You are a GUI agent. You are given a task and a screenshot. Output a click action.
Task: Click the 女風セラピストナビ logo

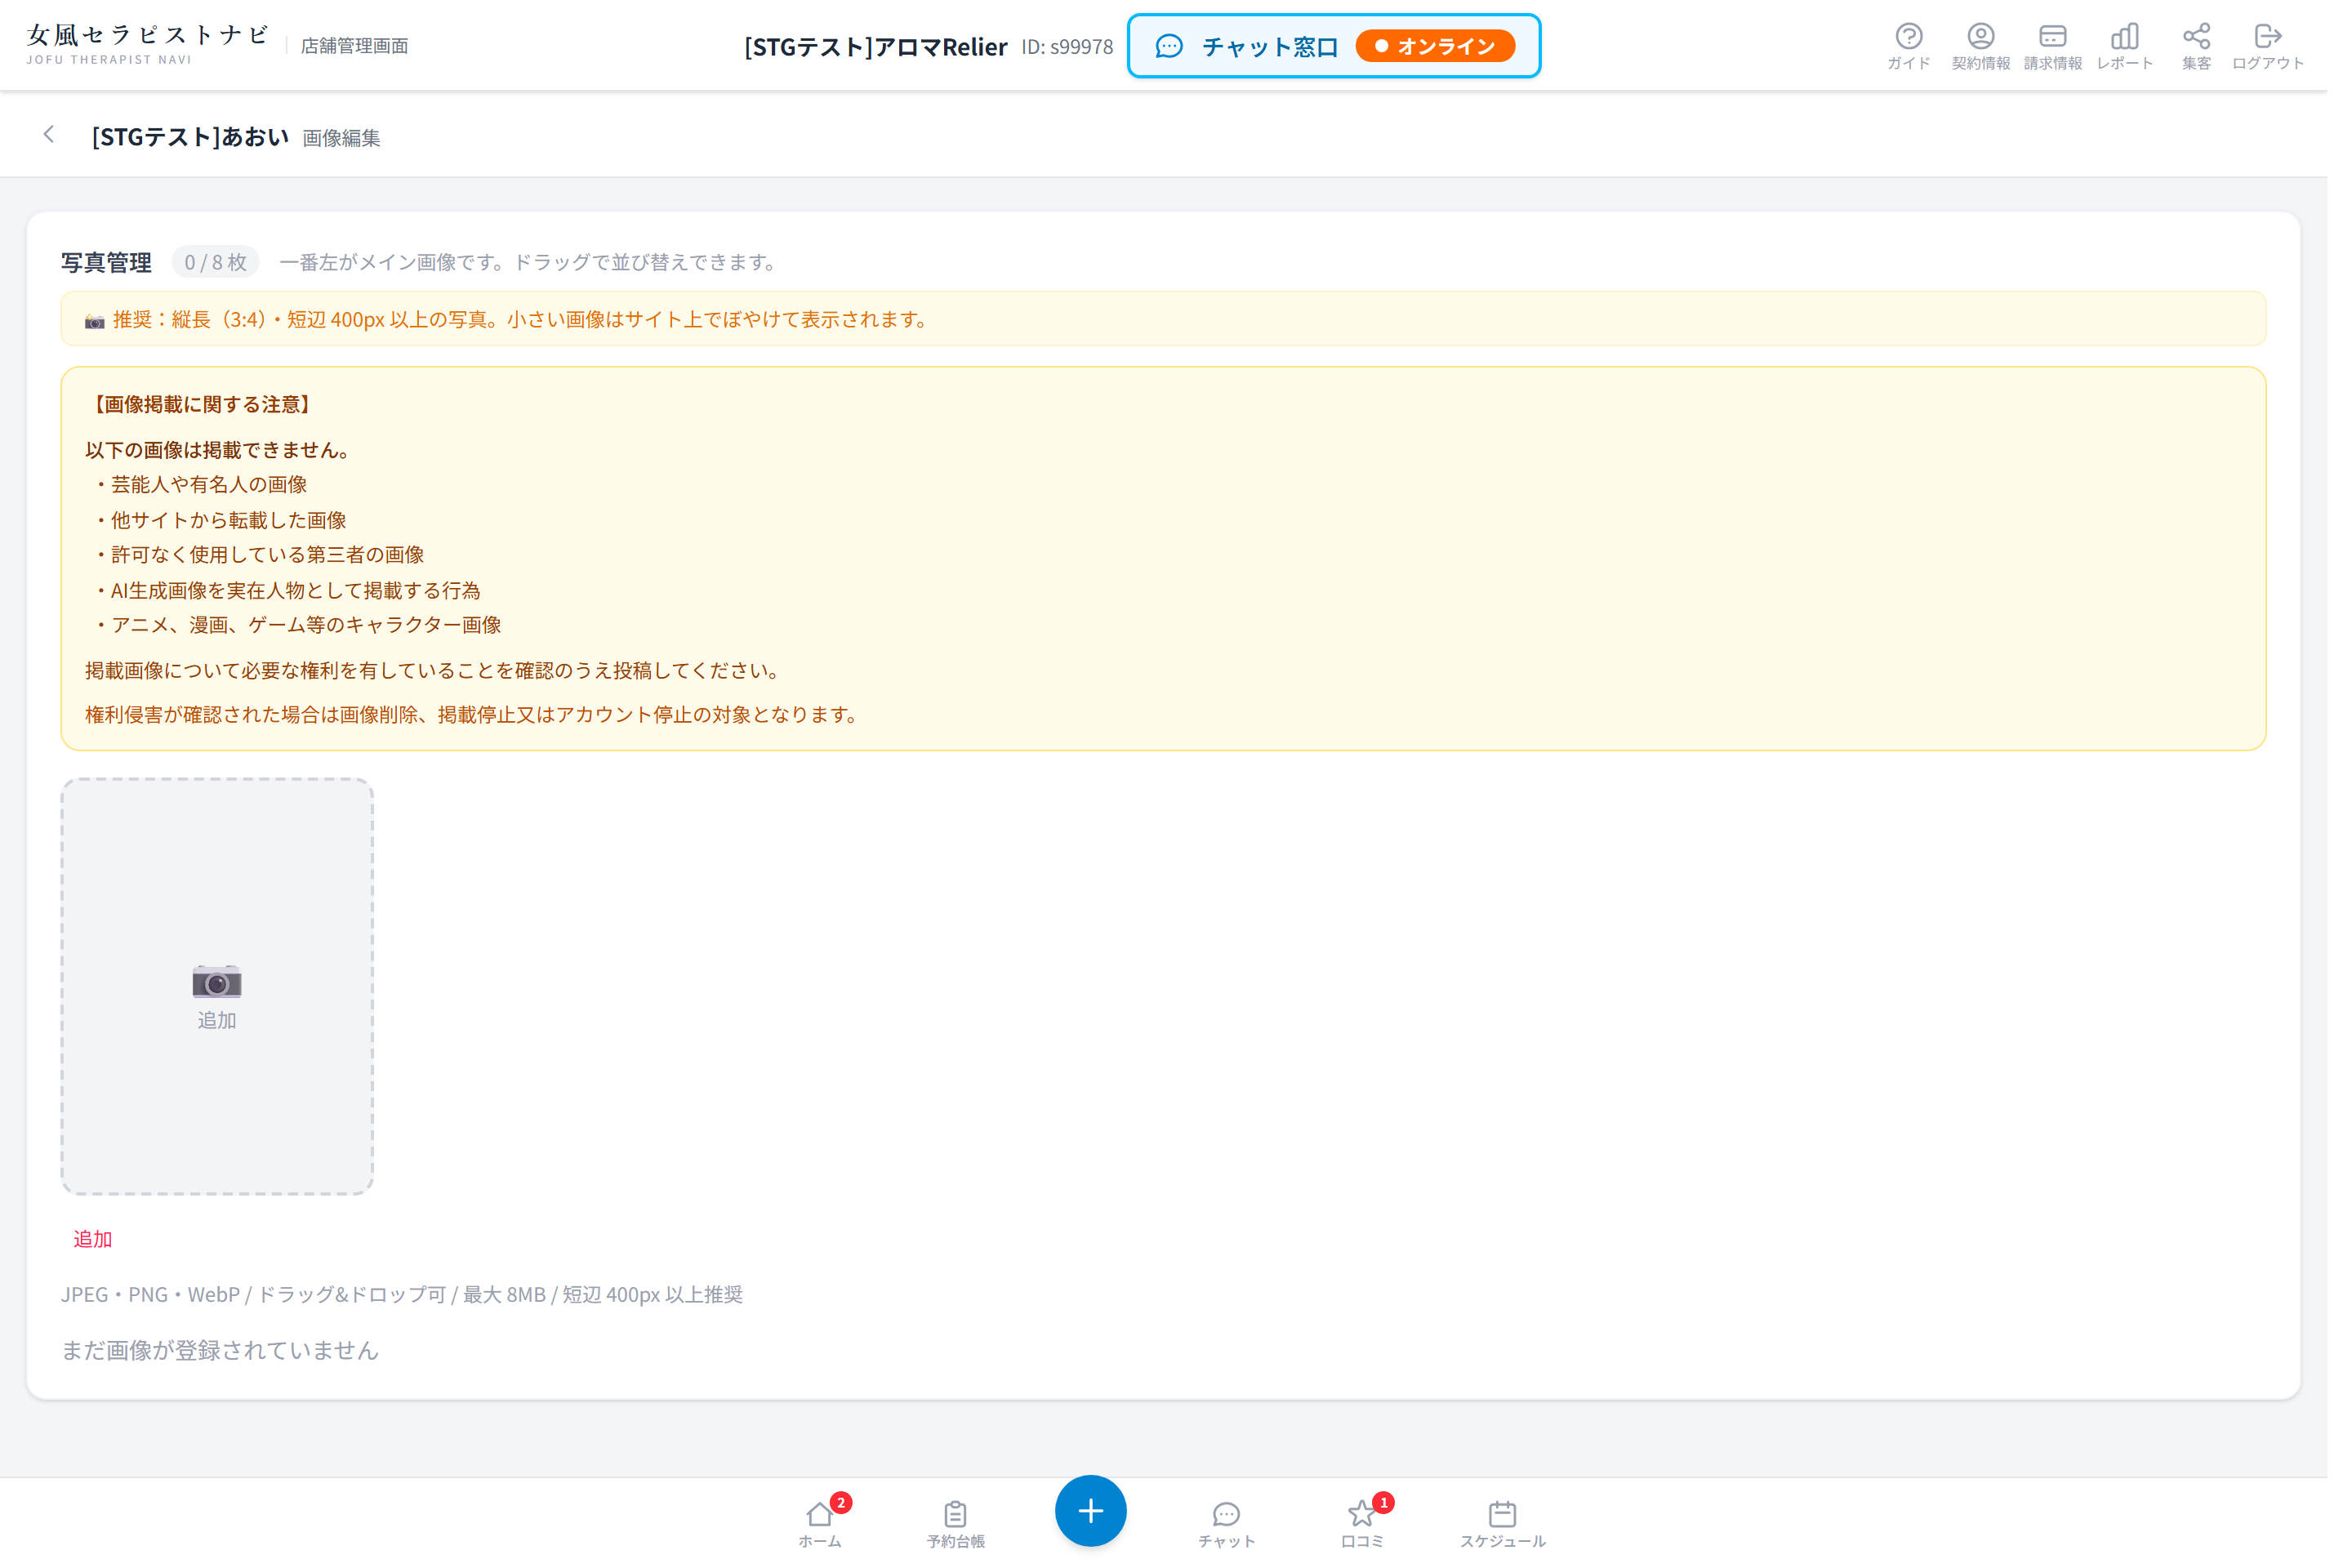149,44
